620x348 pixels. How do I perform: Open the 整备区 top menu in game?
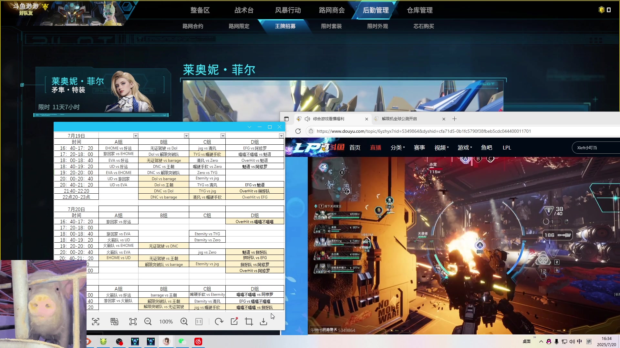(200, 10)
